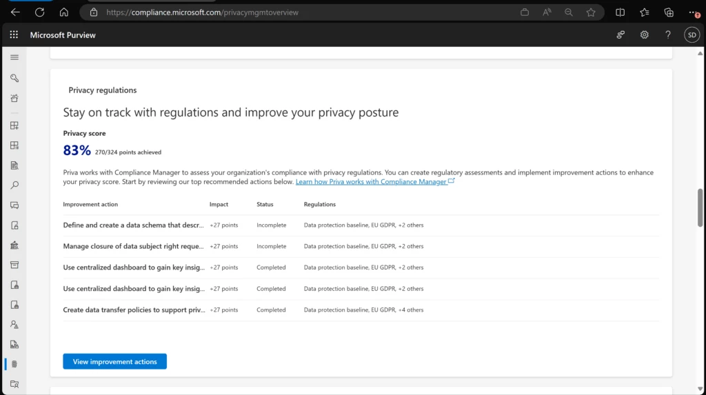Open the Microsoft 365 app launcher grid
The width and height of the screenshot is (706, 395).
click(14, 35)
